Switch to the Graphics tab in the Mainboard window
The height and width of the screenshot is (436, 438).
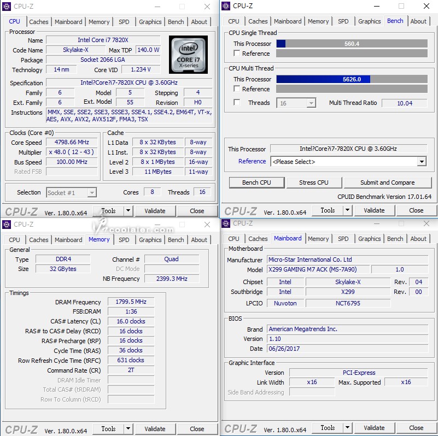[x=369, y=239]
